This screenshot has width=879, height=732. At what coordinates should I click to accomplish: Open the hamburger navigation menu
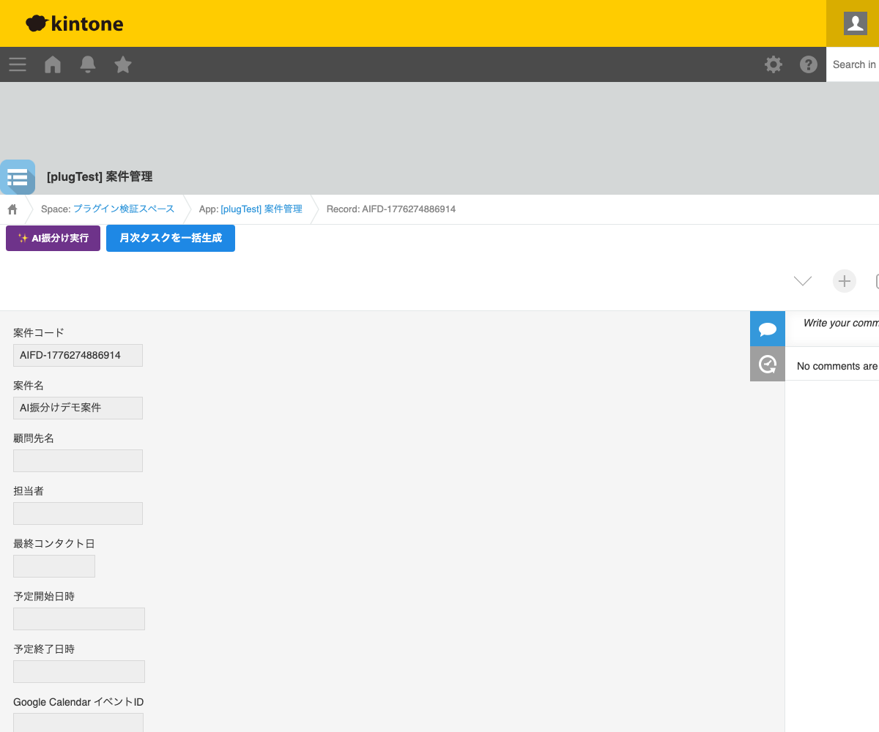pyautogui.click(x=18, y=64)
